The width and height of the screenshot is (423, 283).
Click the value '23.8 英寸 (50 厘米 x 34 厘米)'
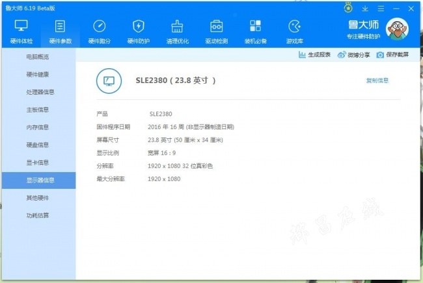[185, 140]
